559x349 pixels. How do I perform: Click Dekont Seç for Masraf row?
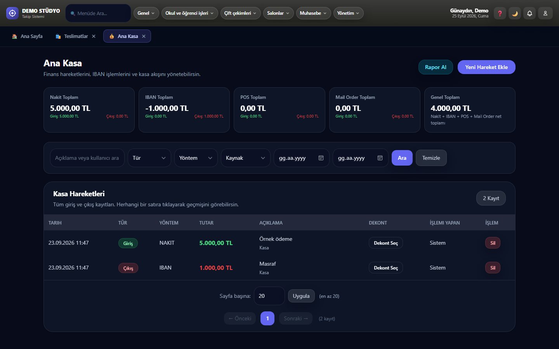385,268
